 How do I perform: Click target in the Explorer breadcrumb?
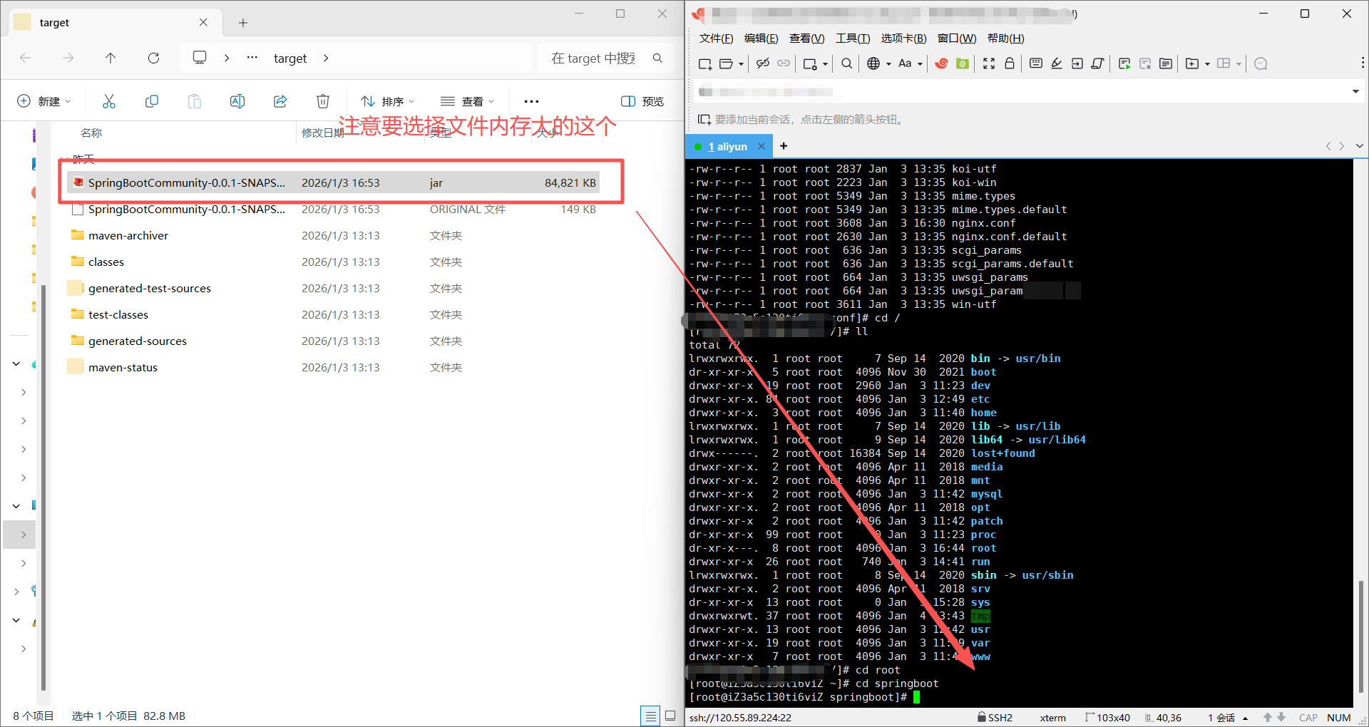pos(290,58)
